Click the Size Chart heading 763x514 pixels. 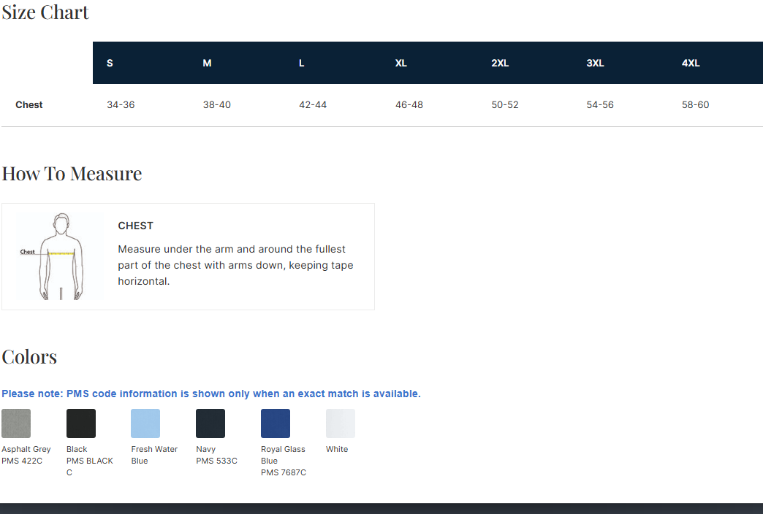(45, 12)
